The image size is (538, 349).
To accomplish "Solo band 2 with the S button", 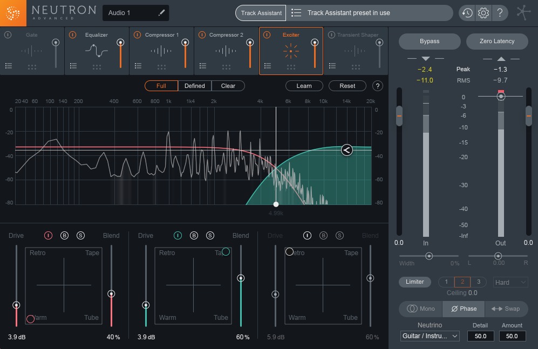I will click(210, 236).
